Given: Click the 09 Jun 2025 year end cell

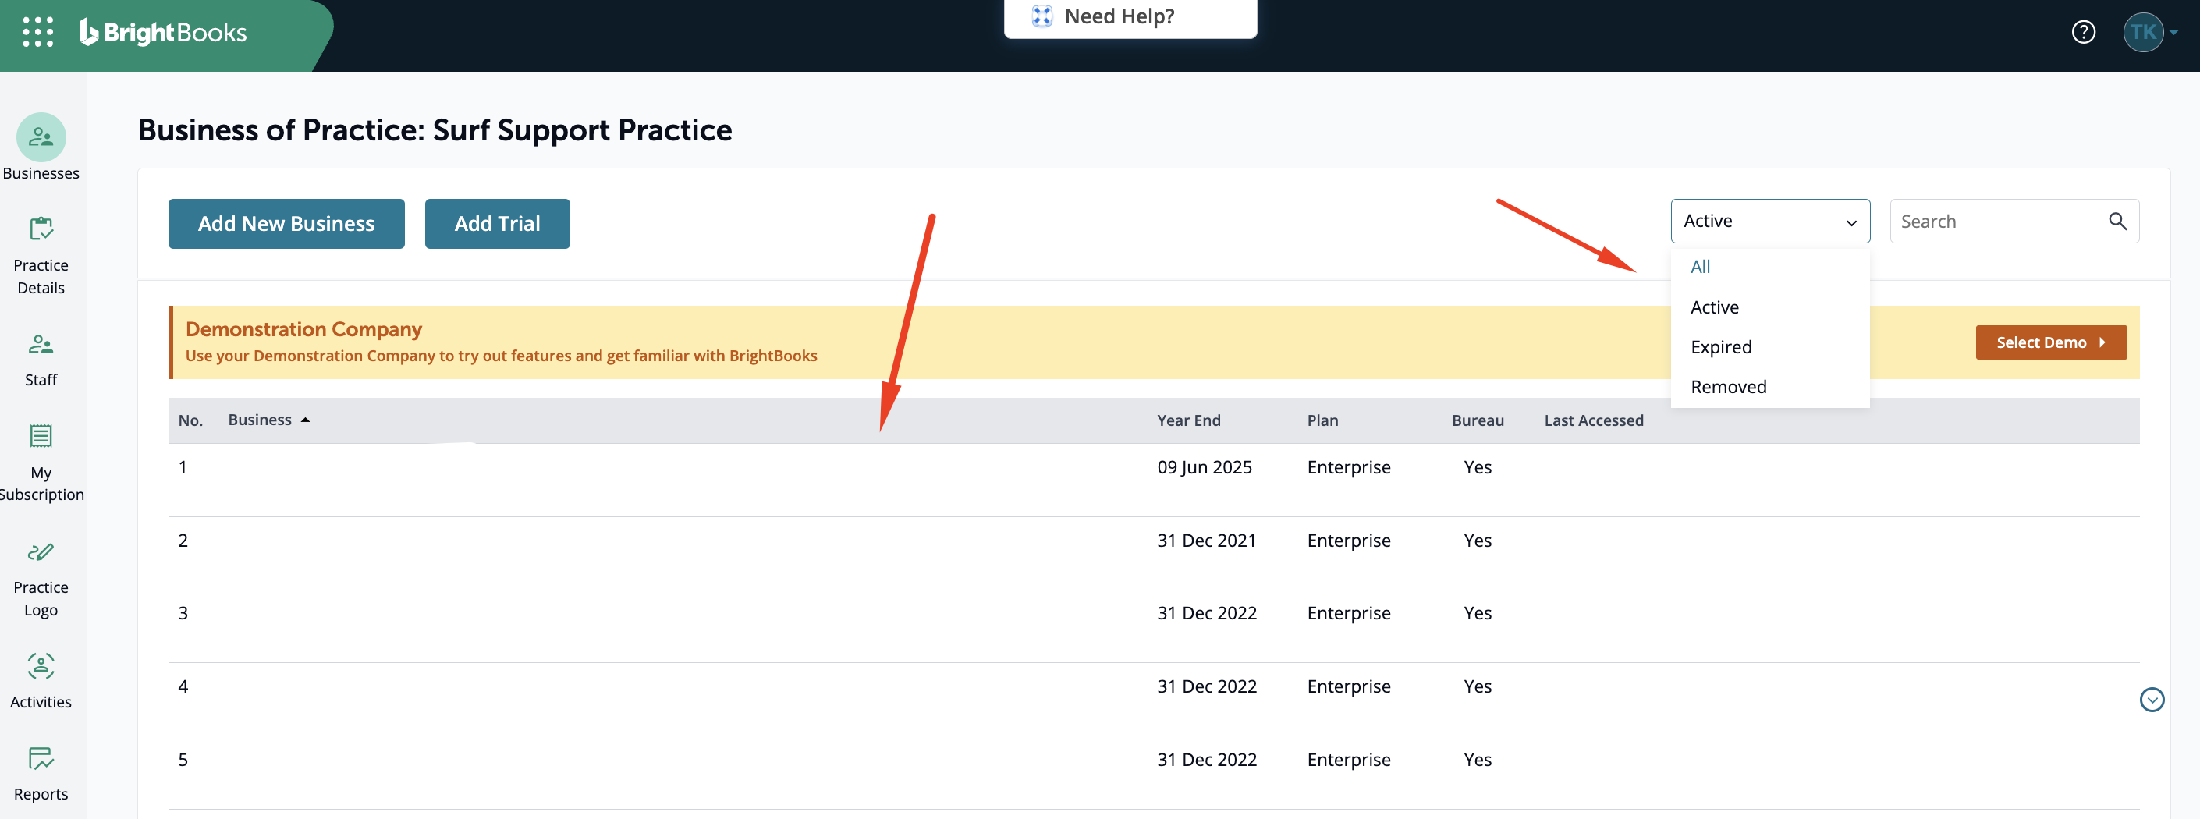Looking at the screenshot, I should pyautogui.click(x=1205, y=467).
